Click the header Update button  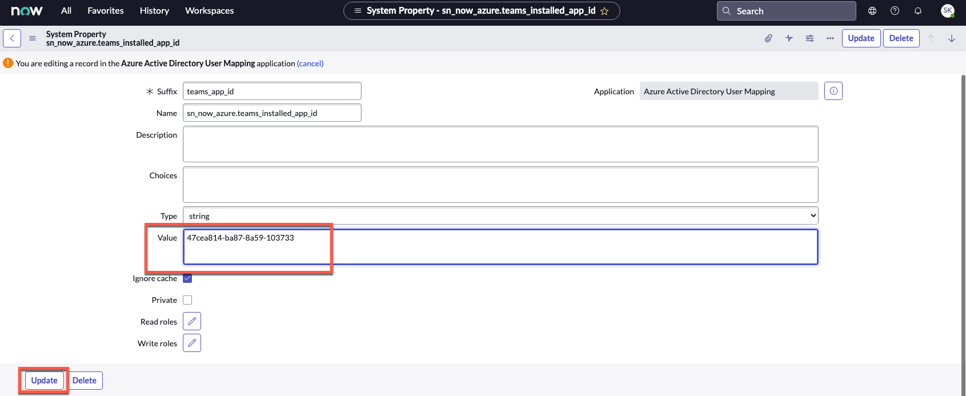tap(861, 38)
